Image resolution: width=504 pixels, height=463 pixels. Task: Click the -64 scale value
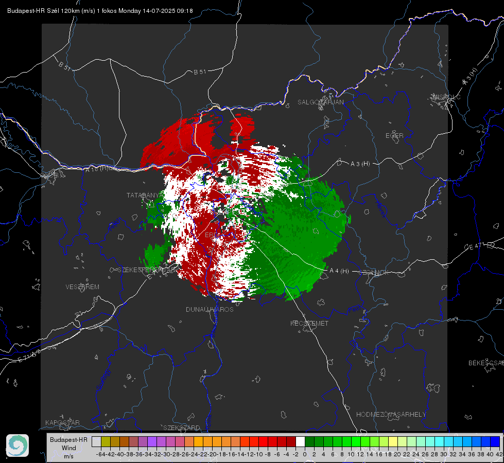pos(100,454)
